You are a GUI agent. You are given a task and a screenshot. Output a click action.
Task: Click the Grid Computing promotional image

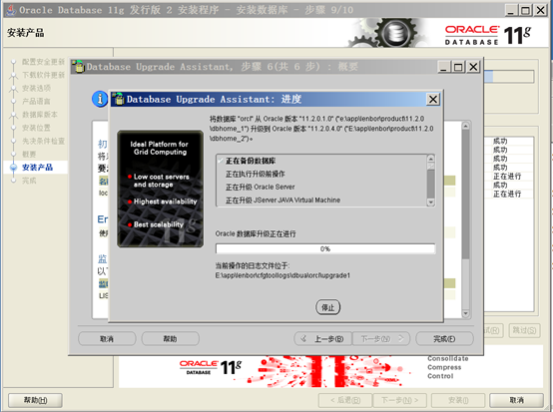coord(160,189)
